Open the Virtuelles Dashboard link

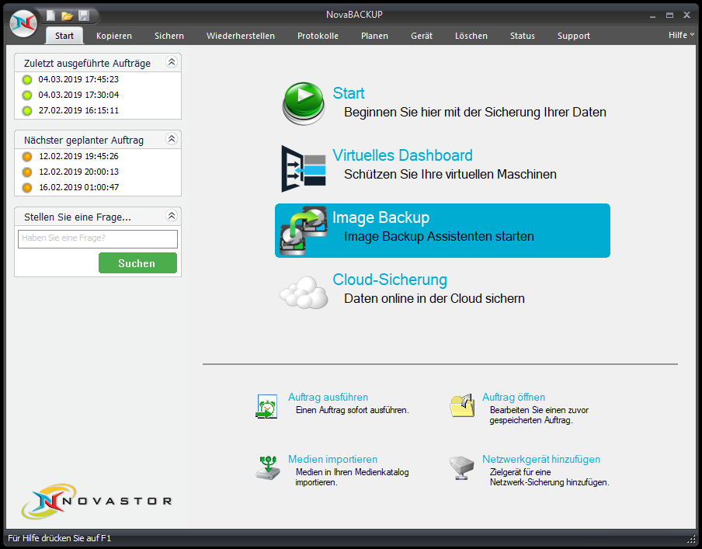click(x=402, y=155)
